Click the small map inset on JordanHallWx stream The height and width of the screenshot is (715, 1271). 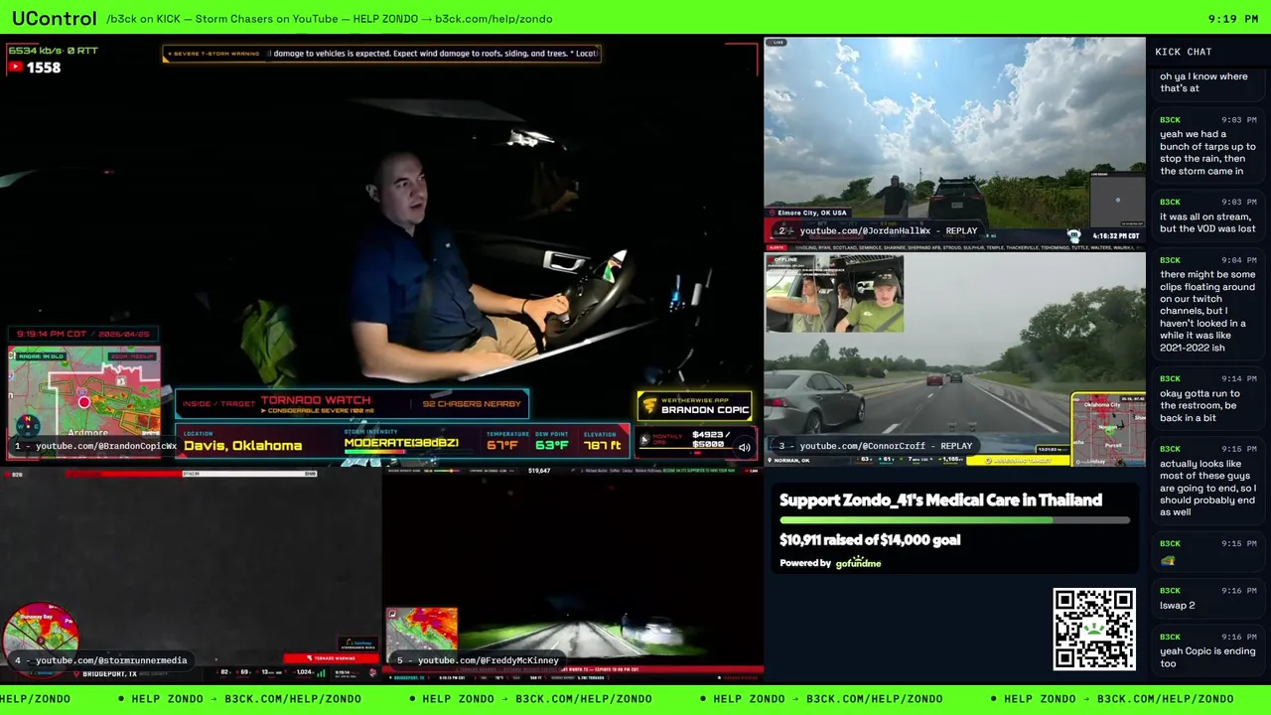pyautogui.click(x=1117, y=199)
